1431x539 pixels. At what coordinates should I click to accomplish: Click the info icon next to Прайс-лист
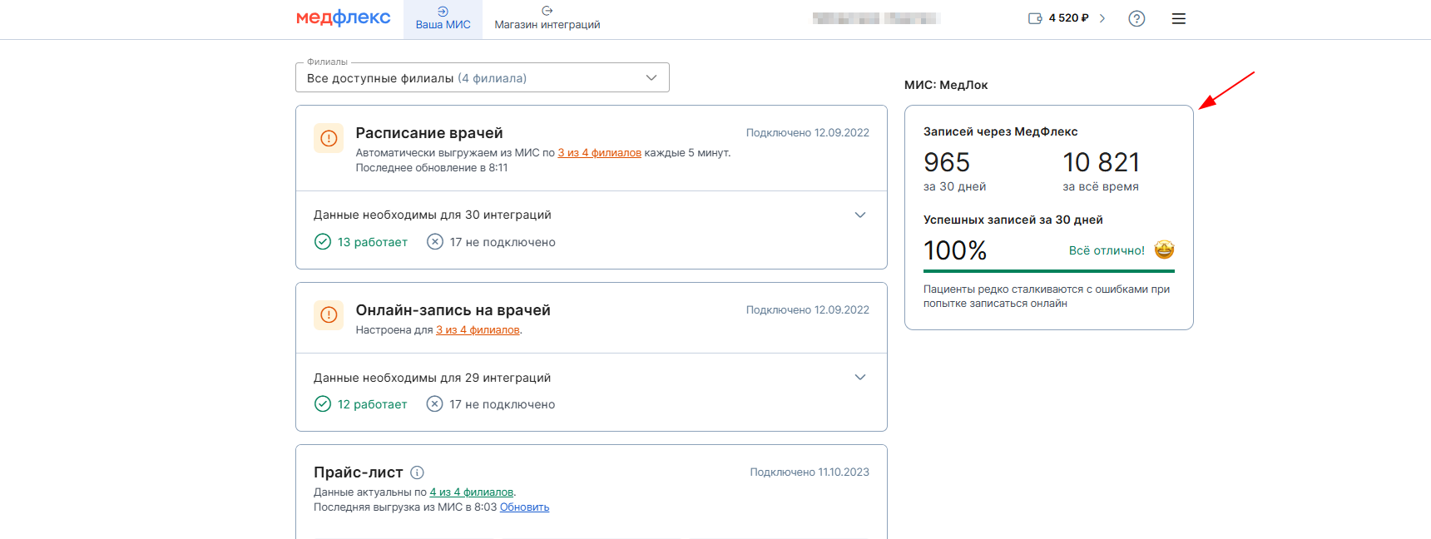[418, 472]
